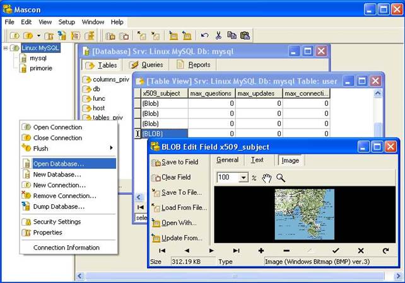Click the checkmark post edit button
The height and width of the screenshot is (283, 405).
pyautogui.click(x=336, y=250)
